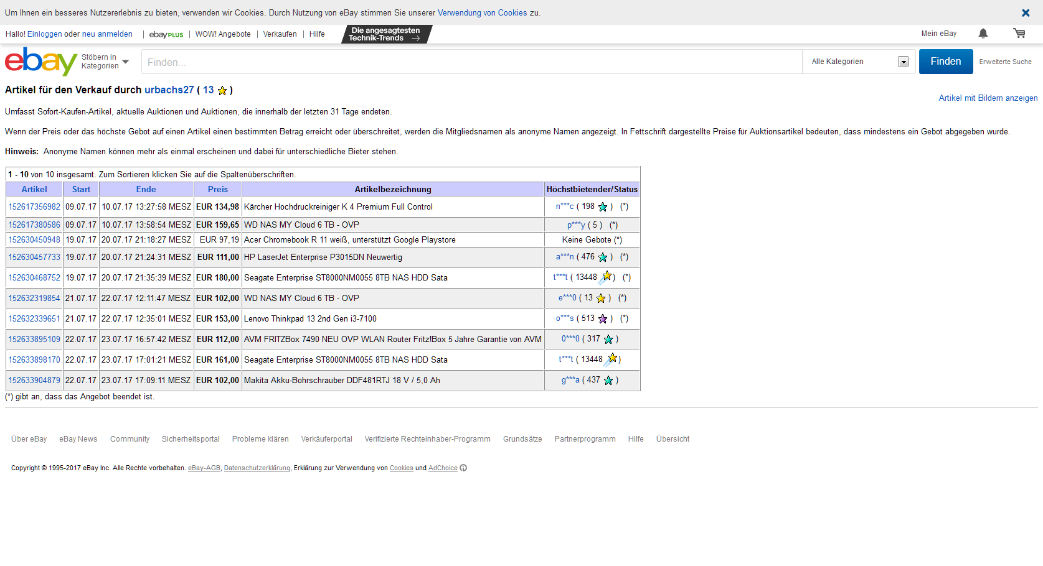
Task: Open seller profile urbachs27
Action: tap(169, 90)
